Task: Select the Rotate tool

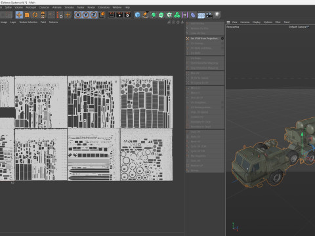Action: click(35, 15)
